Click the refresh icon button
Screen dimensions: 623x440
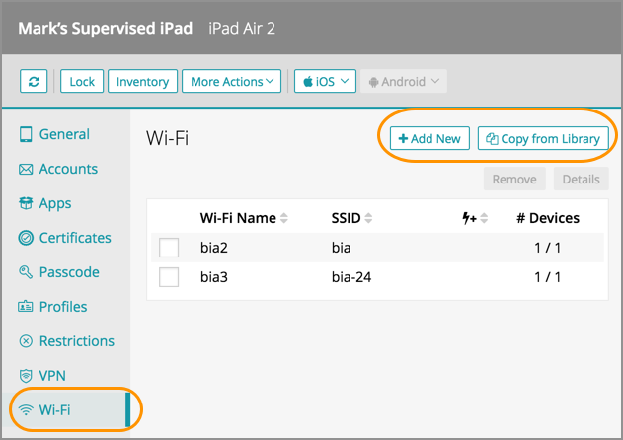coord(36,82)
